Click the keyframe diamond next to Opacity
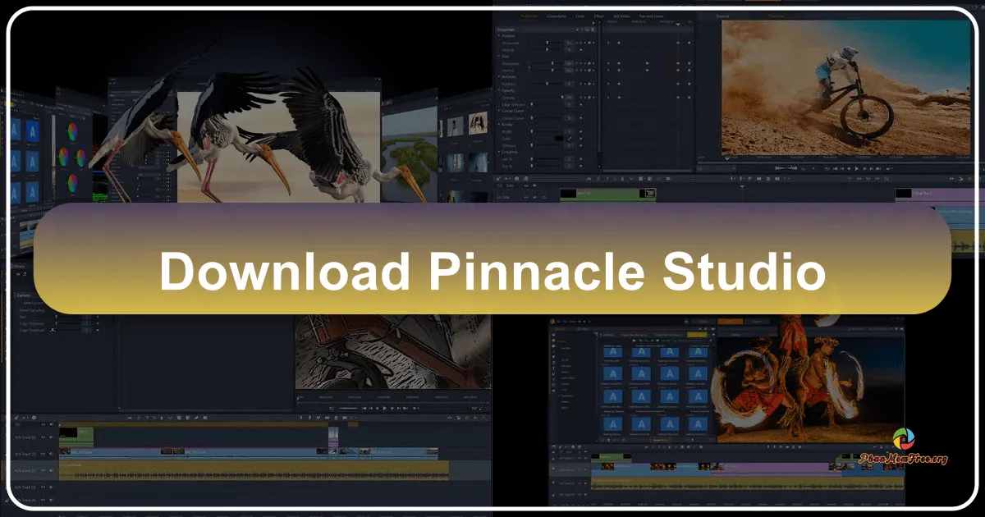Viewport: 985px width, 517px height. click(x=588, y=97)
